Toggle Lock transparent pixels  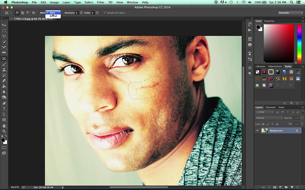pyautogui.click(x=263, y=124)
